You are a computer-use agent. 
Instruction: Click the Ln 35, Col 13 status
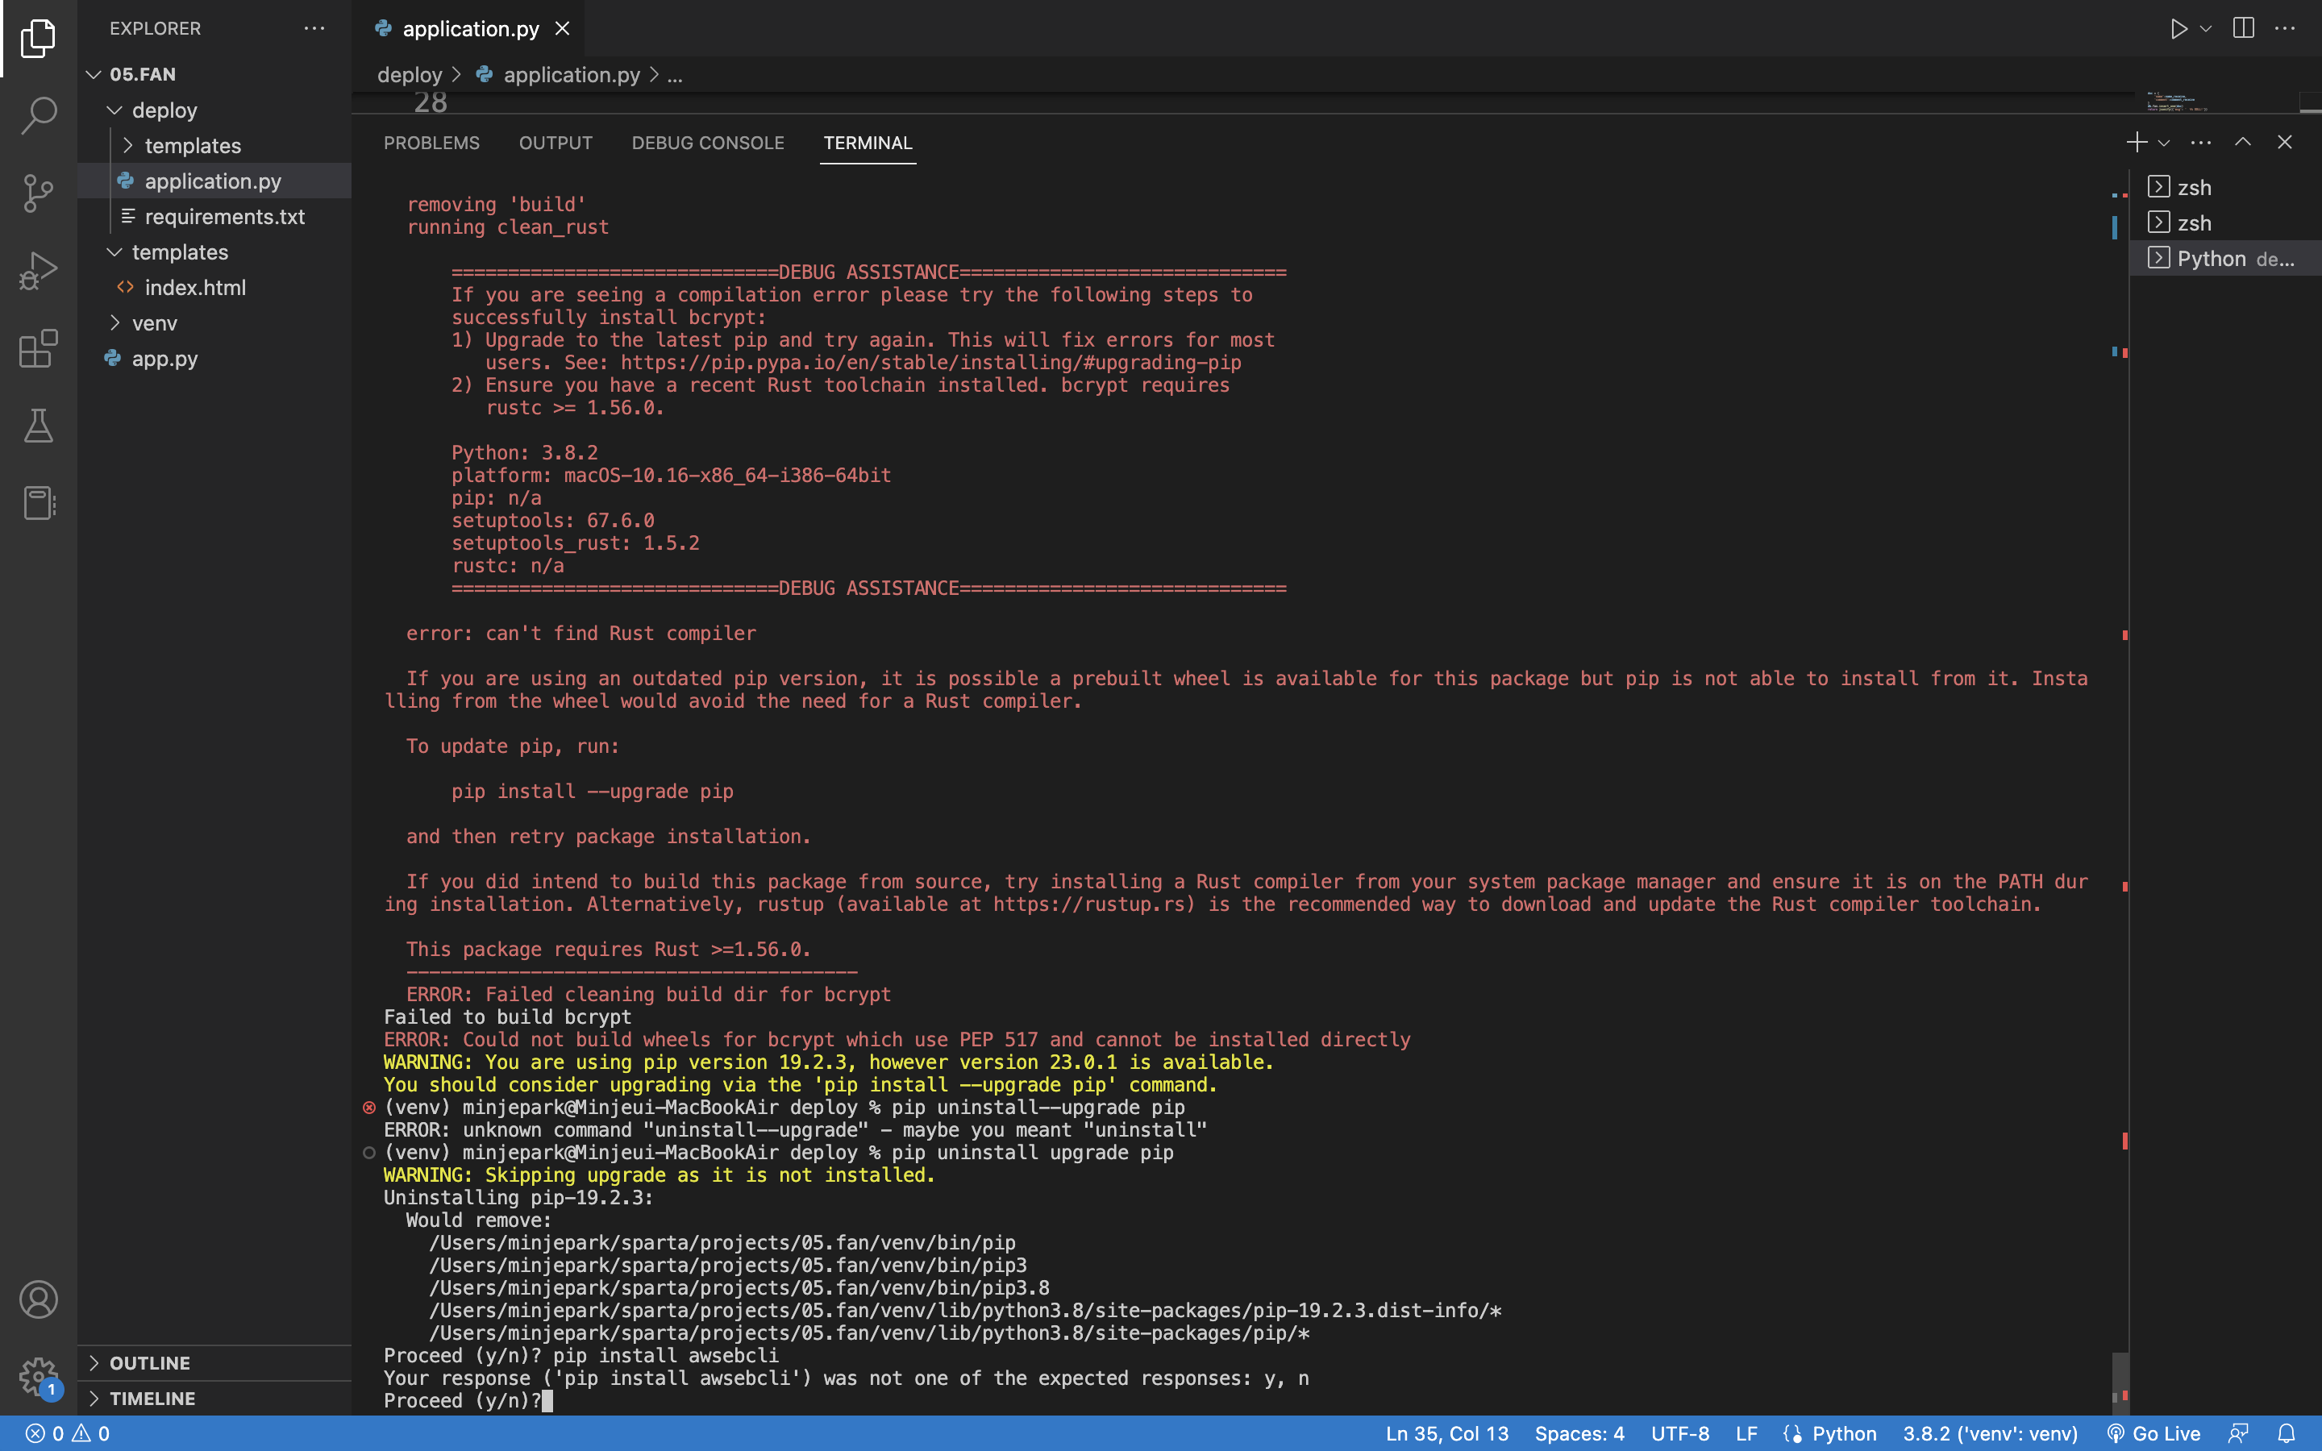click(1447, 1434)
